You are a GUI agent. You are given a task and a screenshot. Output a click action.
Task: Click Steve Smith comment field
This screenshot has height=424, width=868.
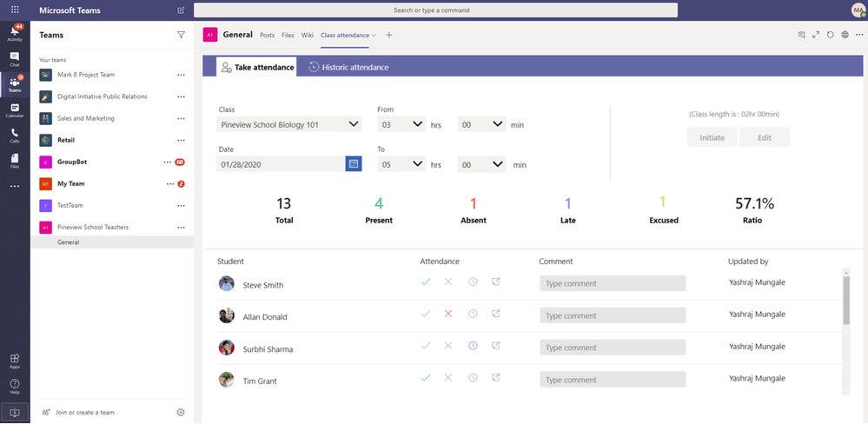pyautogui.click(x=613, y=283)
